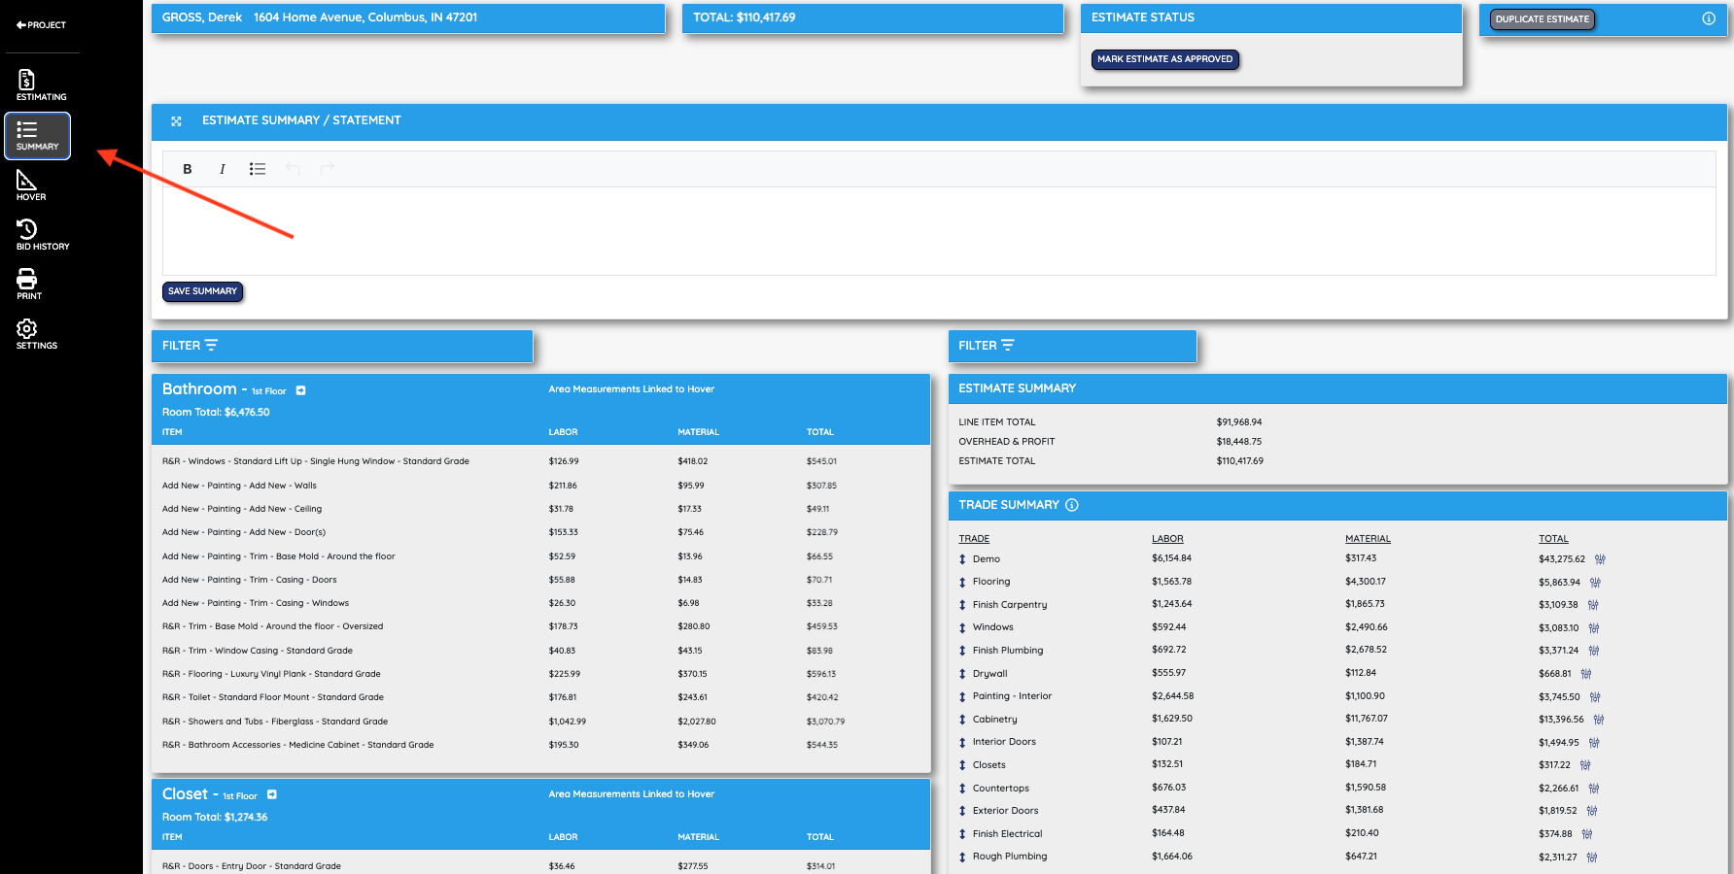Click the reorder arrows for Finish Plumbing

(962, 651)
